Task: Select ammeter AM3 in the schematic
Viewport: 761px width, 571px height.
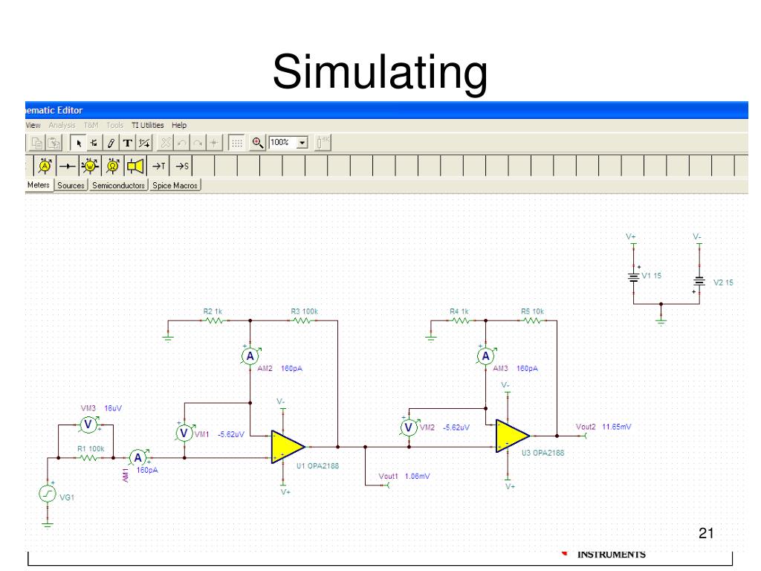Action: (485, 356)
